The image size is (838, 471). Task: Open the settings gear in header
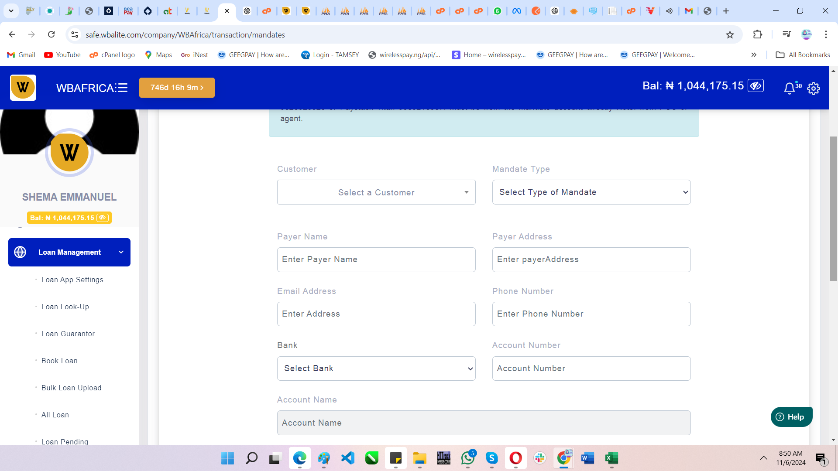tap(814, 89)
